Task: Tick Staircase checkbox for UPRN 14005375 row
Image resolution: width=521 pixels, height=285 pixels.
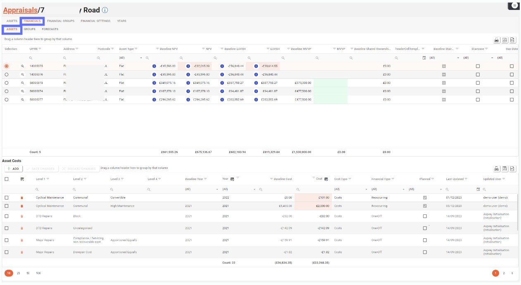Action: coord(478,66)
